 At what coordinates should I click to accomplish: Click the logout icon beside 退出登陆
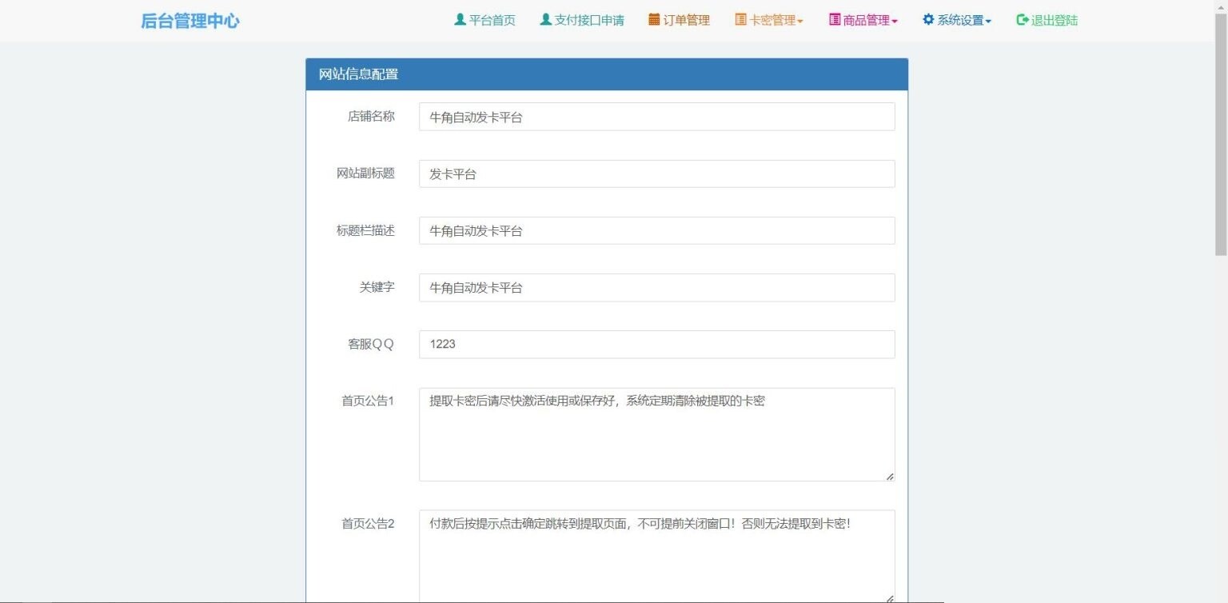[x=1022, y=19]
